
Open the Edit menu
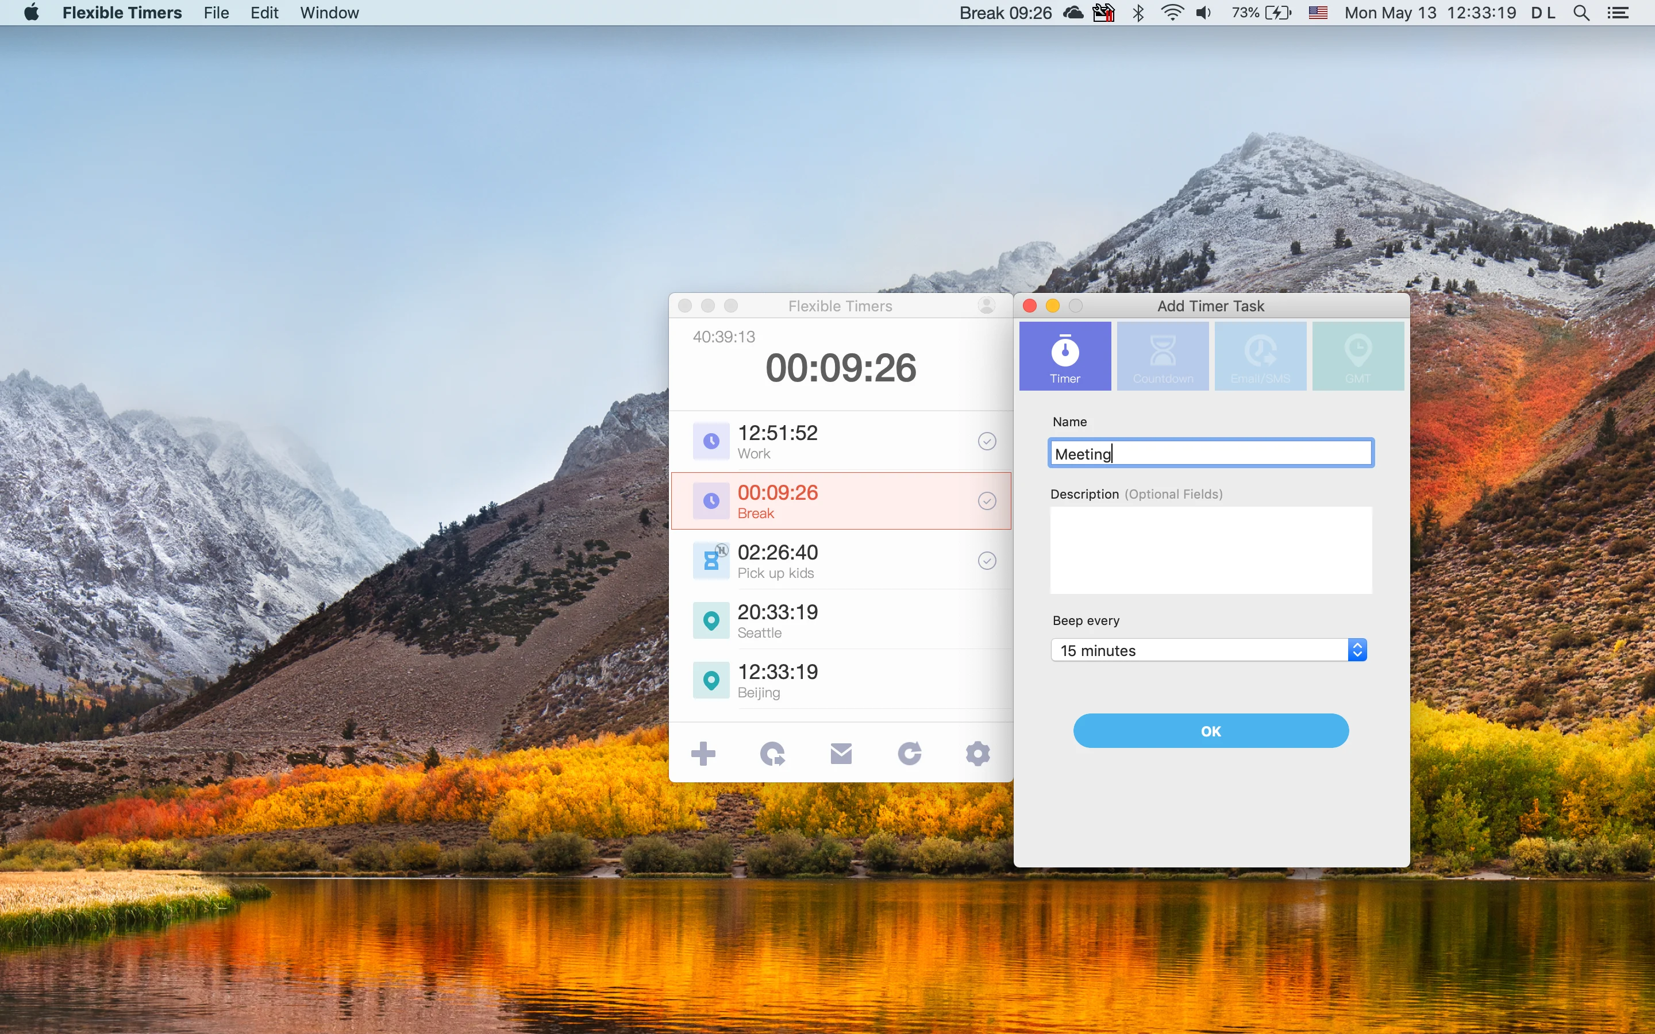(264, 13)
